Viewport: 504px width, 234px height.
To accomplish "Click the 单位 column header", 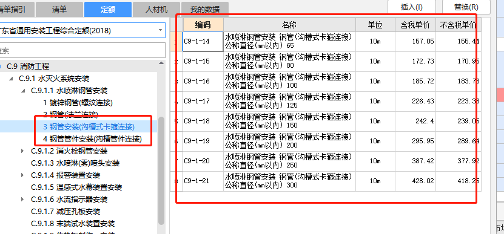I will (x=375, y=25).
